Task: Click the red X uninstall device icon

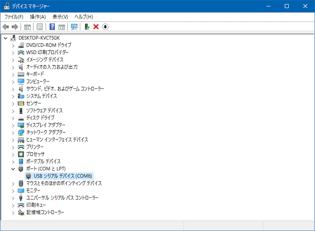Action: (96, 27)
